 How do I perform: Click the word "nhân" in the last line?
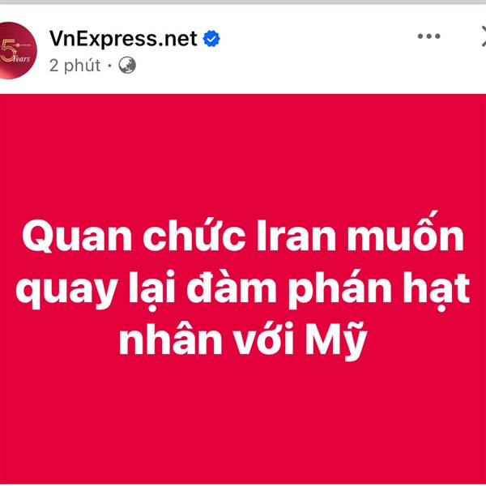coord(170,339)
